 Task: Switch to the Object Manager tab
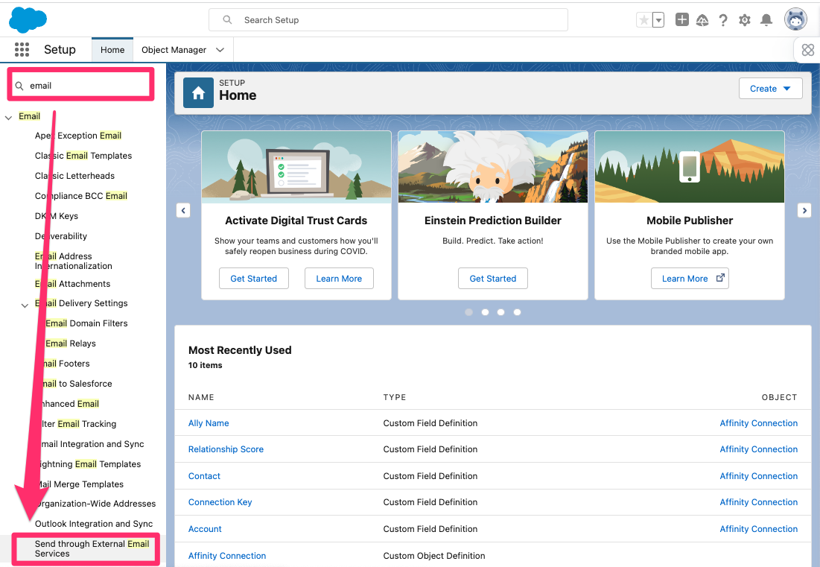click(x=175, y=49)
